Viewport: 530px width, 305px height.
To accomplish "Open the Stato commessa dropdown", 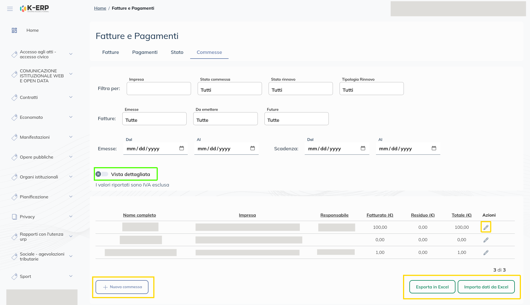I will [x=229, y=89].
